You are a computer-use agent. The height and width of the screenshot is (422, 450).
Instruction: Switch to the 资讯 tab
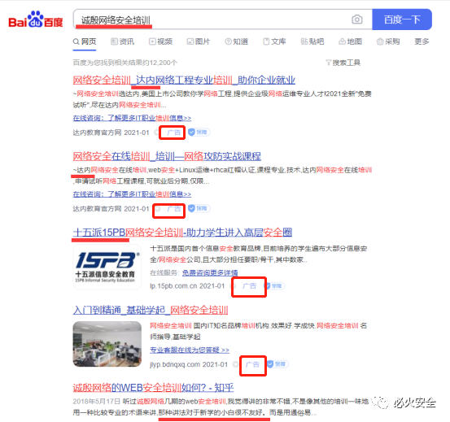tap(123, 41)
